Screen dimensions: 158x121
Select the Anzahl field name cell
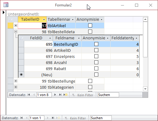[x=67, y=62]
